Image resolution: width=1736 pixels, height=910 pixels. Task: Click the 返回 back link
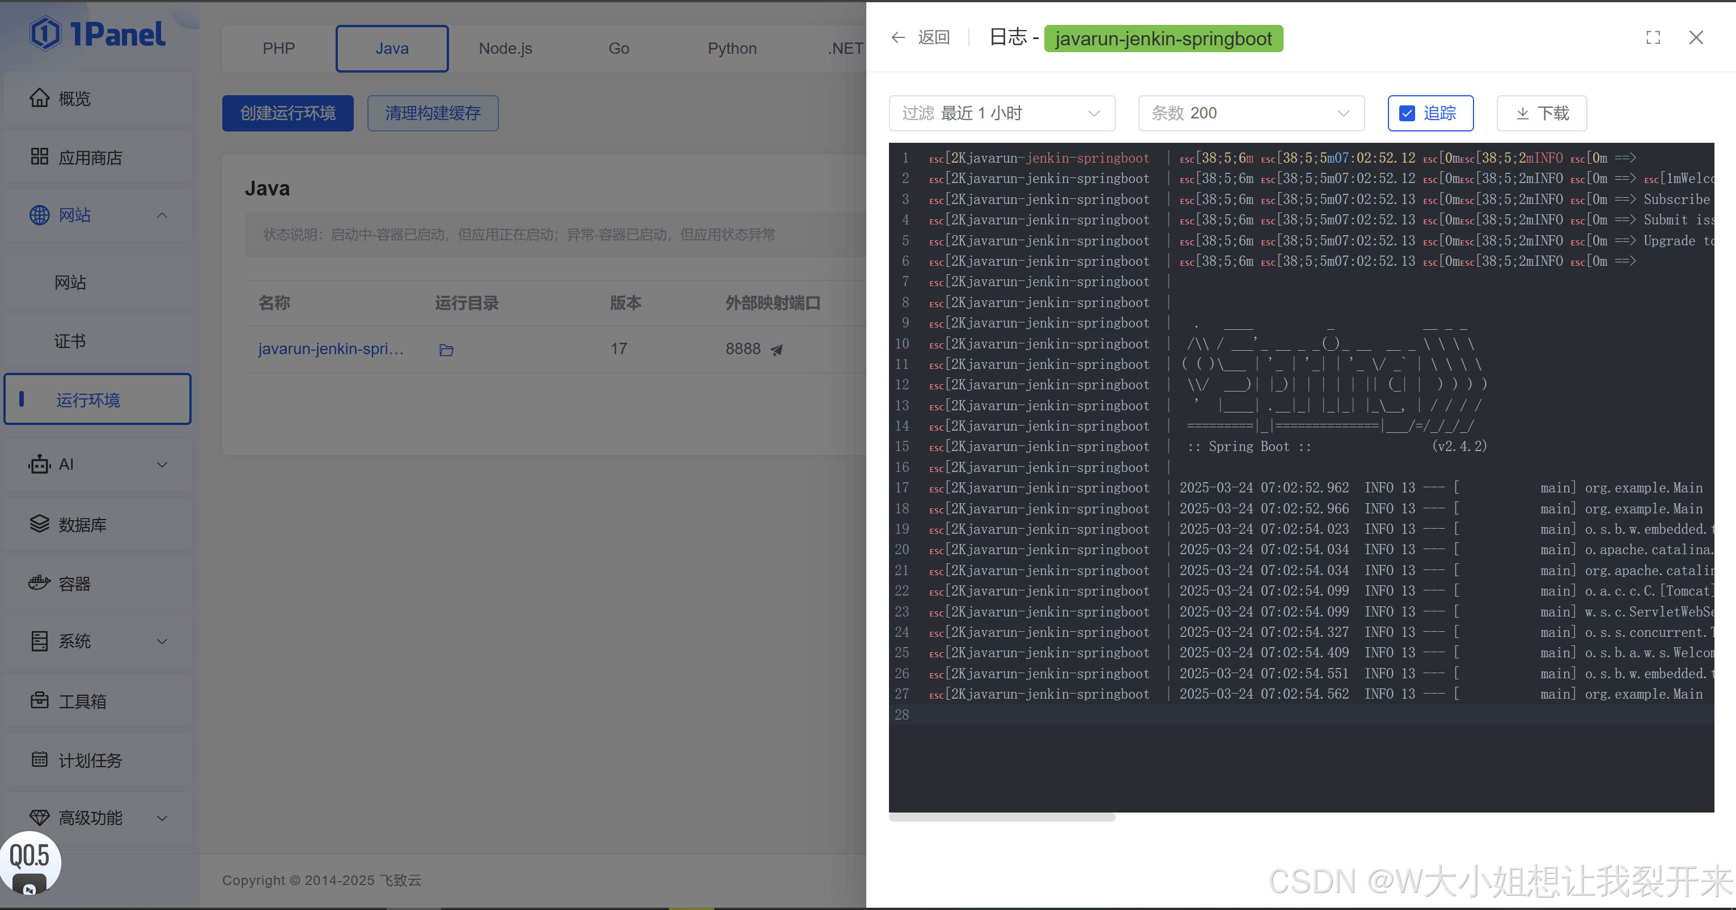[934, 37]
